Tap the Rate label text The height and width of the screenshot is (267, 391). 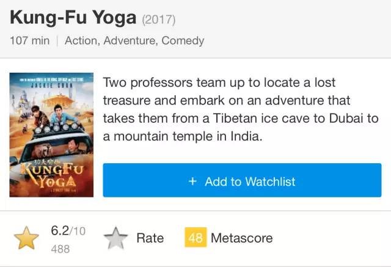(x=150, y=238)
